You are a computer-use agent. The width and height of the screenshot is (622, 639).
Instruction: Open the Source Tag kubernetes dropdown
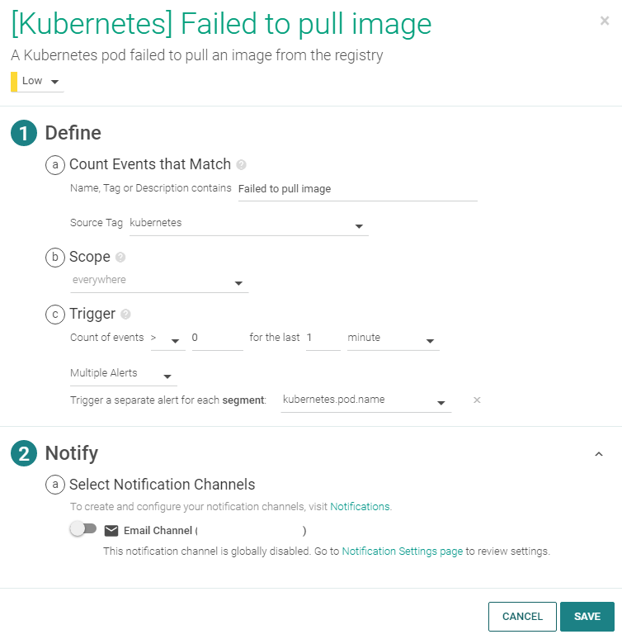pyautogui.click(x=247, y=224)
